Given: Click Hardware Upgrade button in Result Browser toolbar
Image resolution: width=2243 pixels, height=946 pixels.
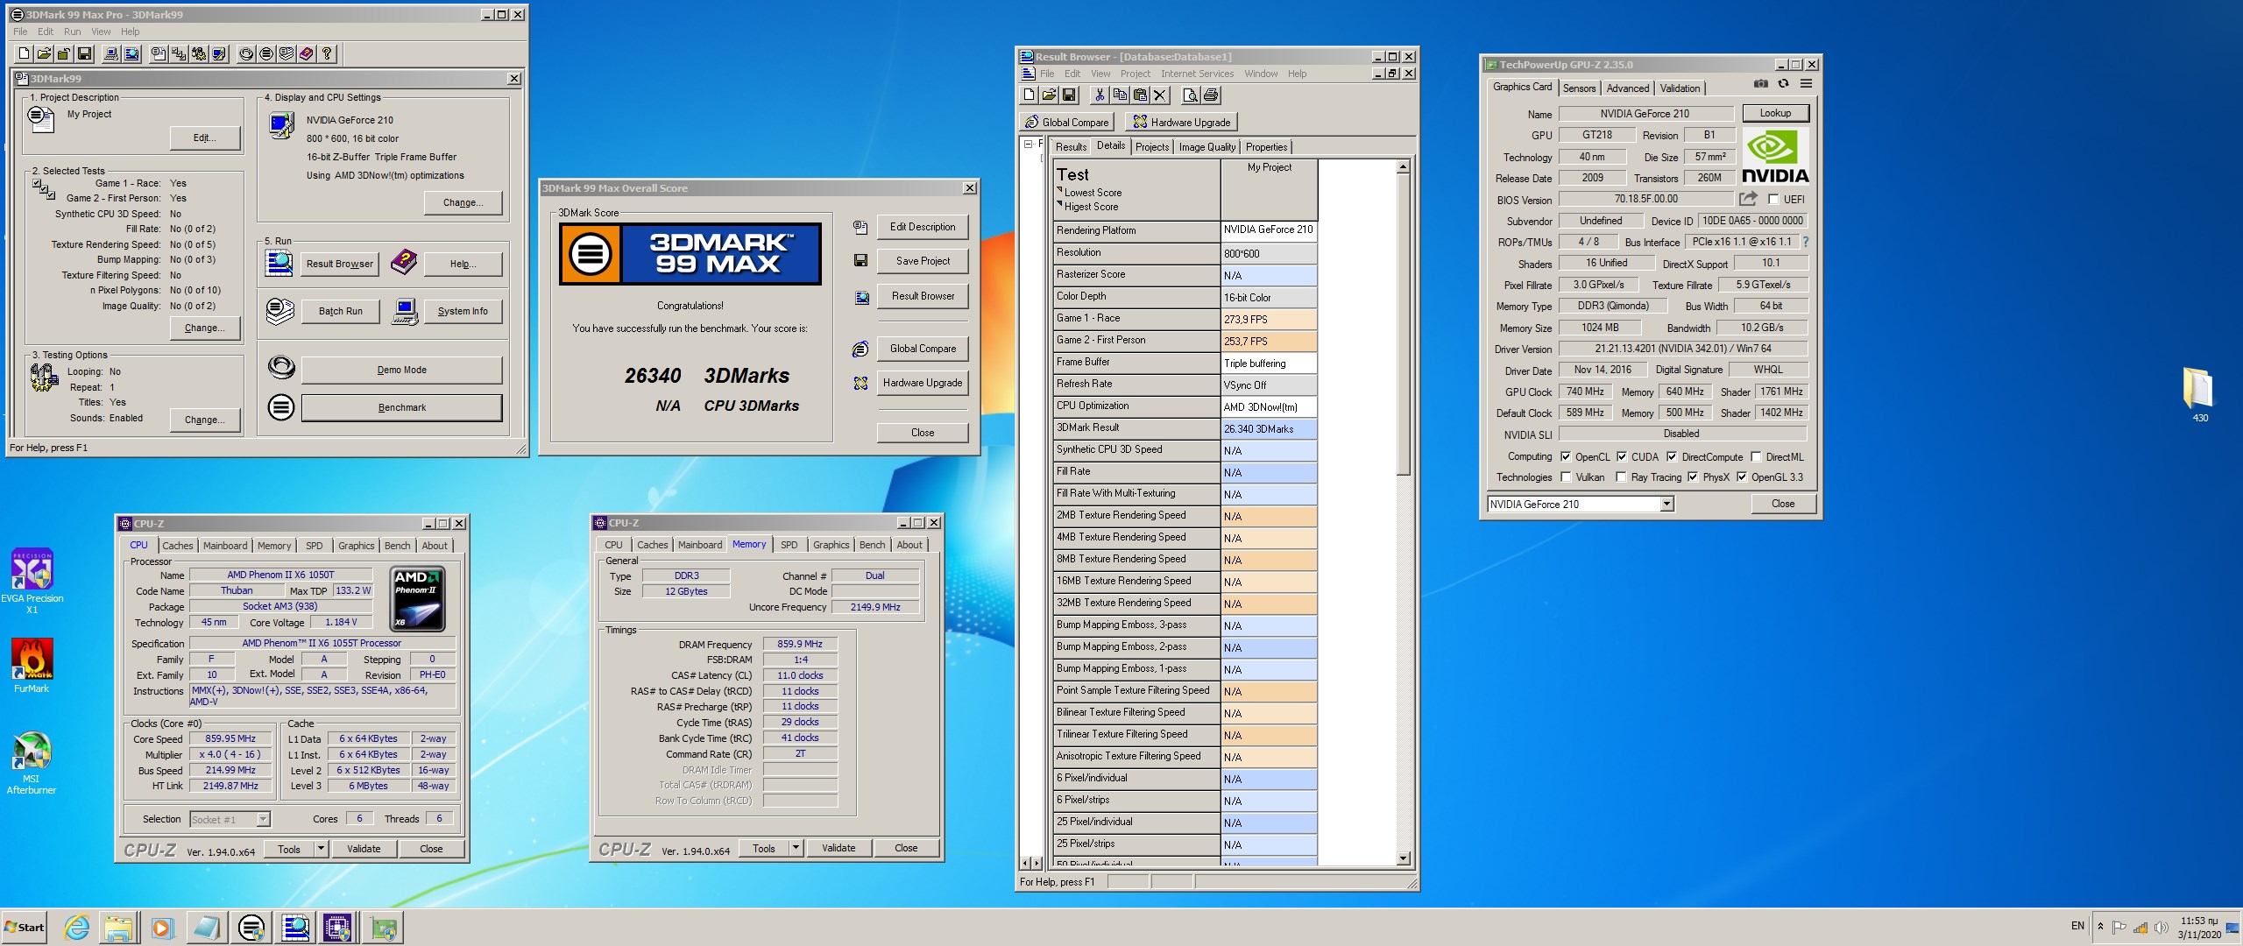Looking at the screenshot, I should [1181, 123].
